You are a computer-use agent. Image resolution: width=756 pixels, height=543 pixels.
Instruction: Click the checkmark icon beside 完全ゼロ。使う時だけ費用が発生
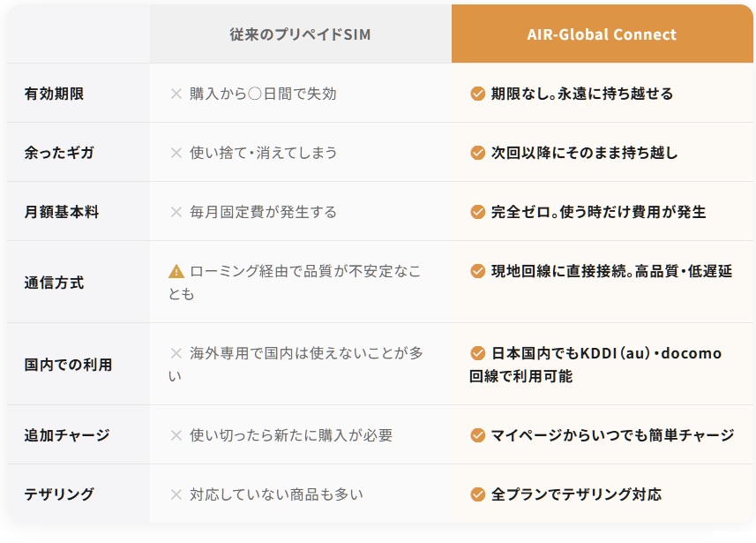[x=478, y=212]
